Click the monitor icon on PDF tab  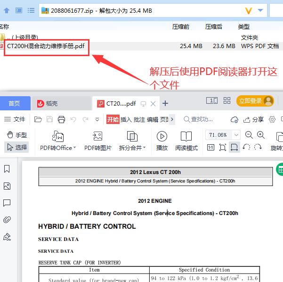click(x=143, y=104)
